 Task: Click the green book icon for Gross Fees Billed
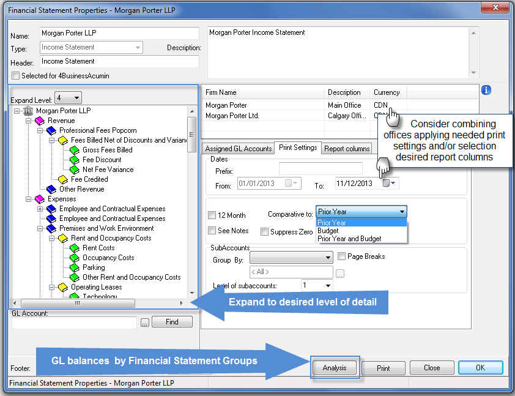(75, 150)
